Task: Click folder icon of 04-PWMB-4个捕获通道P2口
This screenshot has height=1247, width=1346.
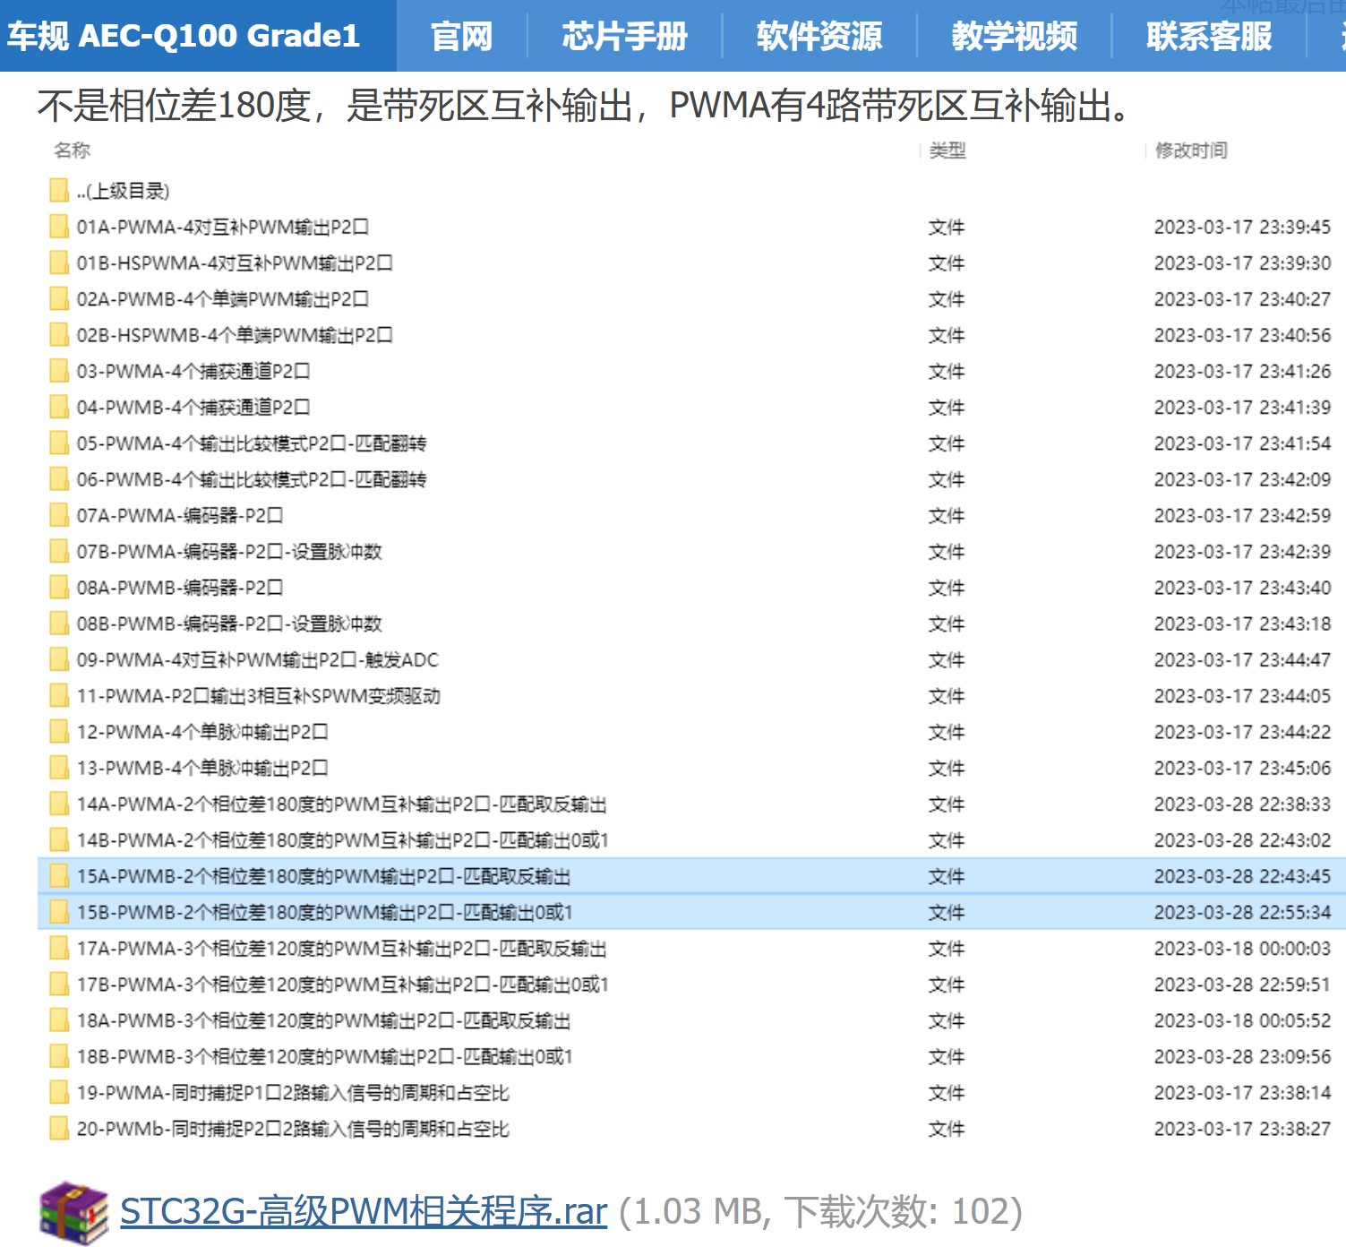Action: pyautogui.click(x=59, y=407)
